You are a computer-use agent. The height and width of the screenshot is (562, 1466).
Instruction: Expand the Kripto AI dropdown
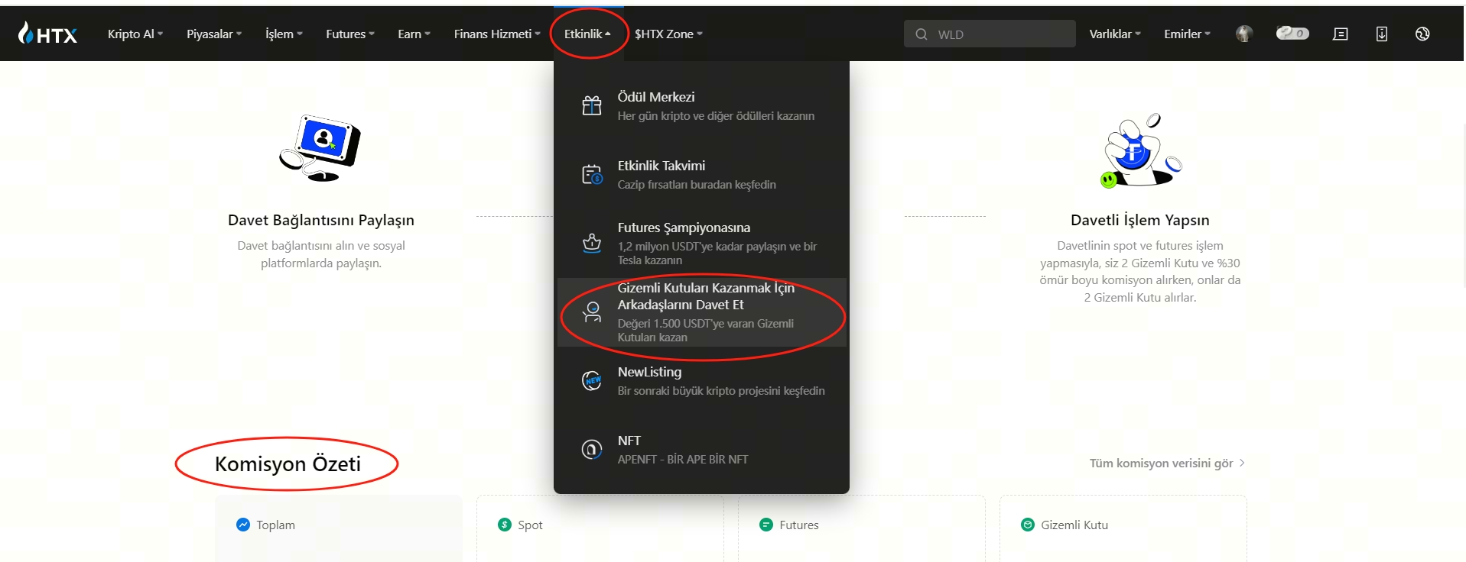click(x=135, y=34)
